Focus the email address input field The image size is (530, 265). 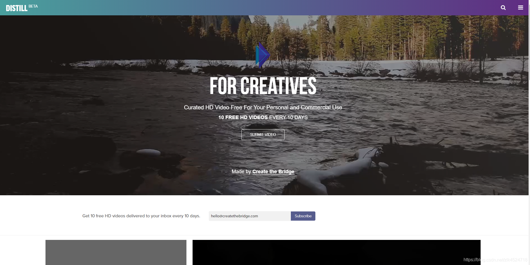coord(250,216)
